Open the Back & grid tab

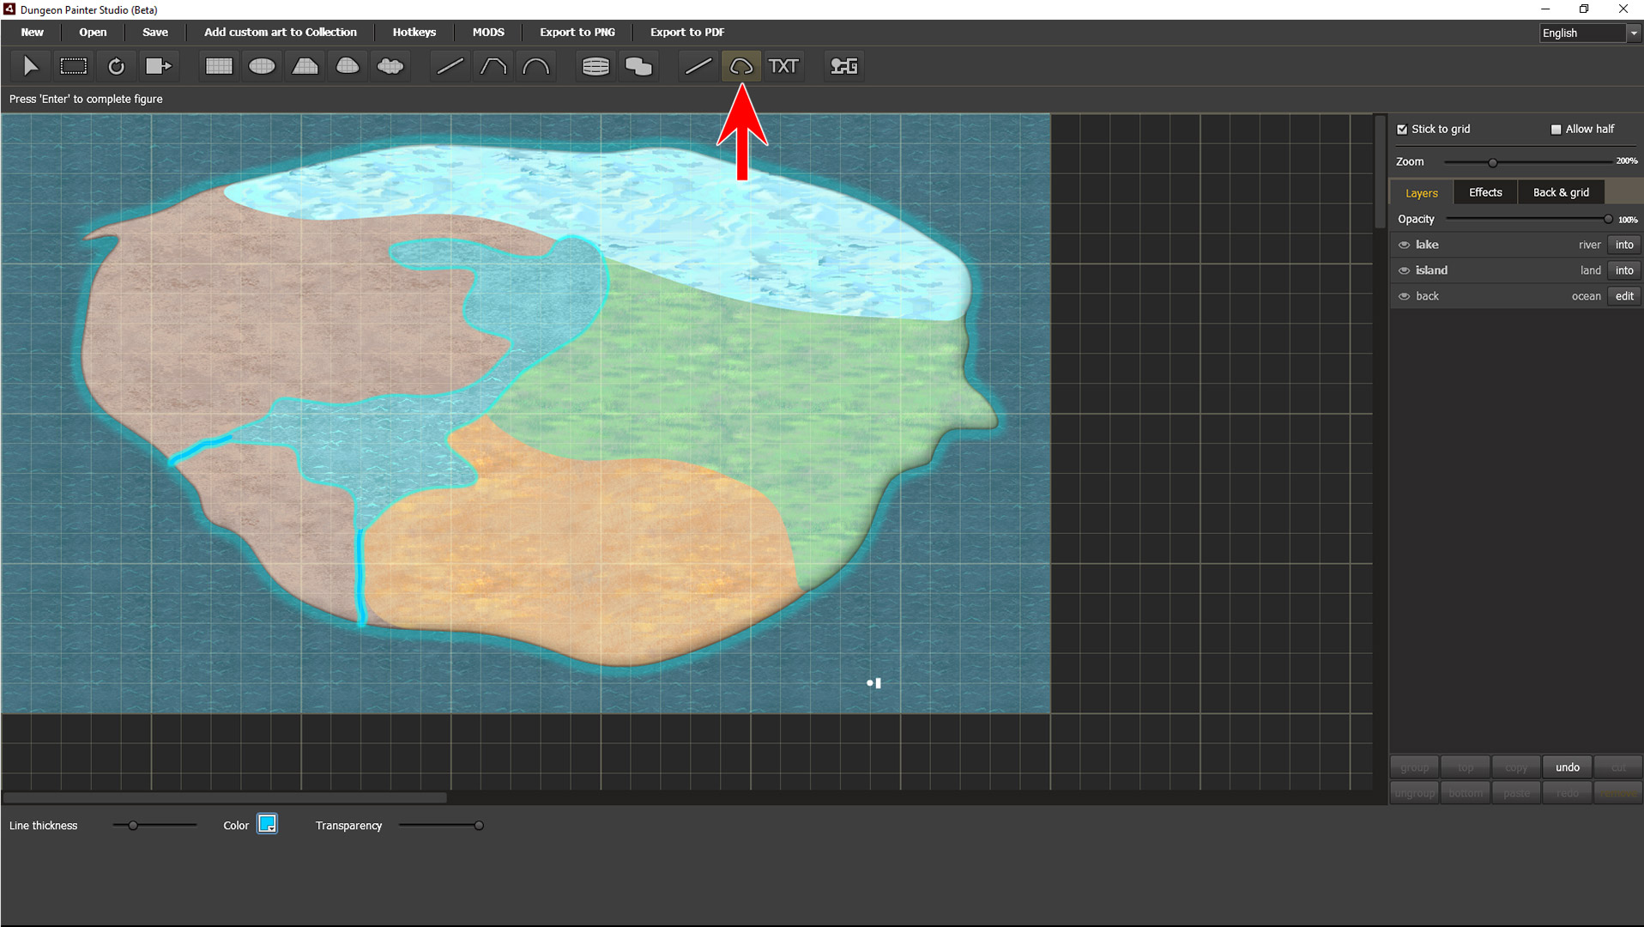pyautogui.click(x=1561, y=192)
